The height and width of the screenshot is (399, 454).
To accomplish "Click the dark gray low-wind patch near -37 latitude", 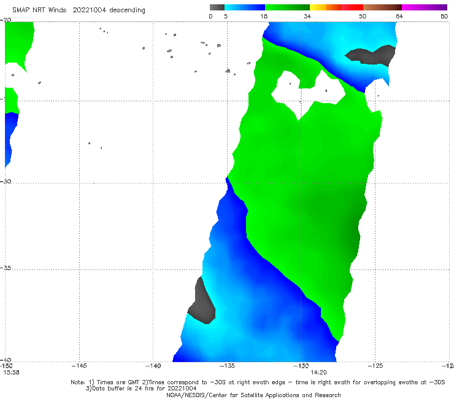I will pos(202,303).
